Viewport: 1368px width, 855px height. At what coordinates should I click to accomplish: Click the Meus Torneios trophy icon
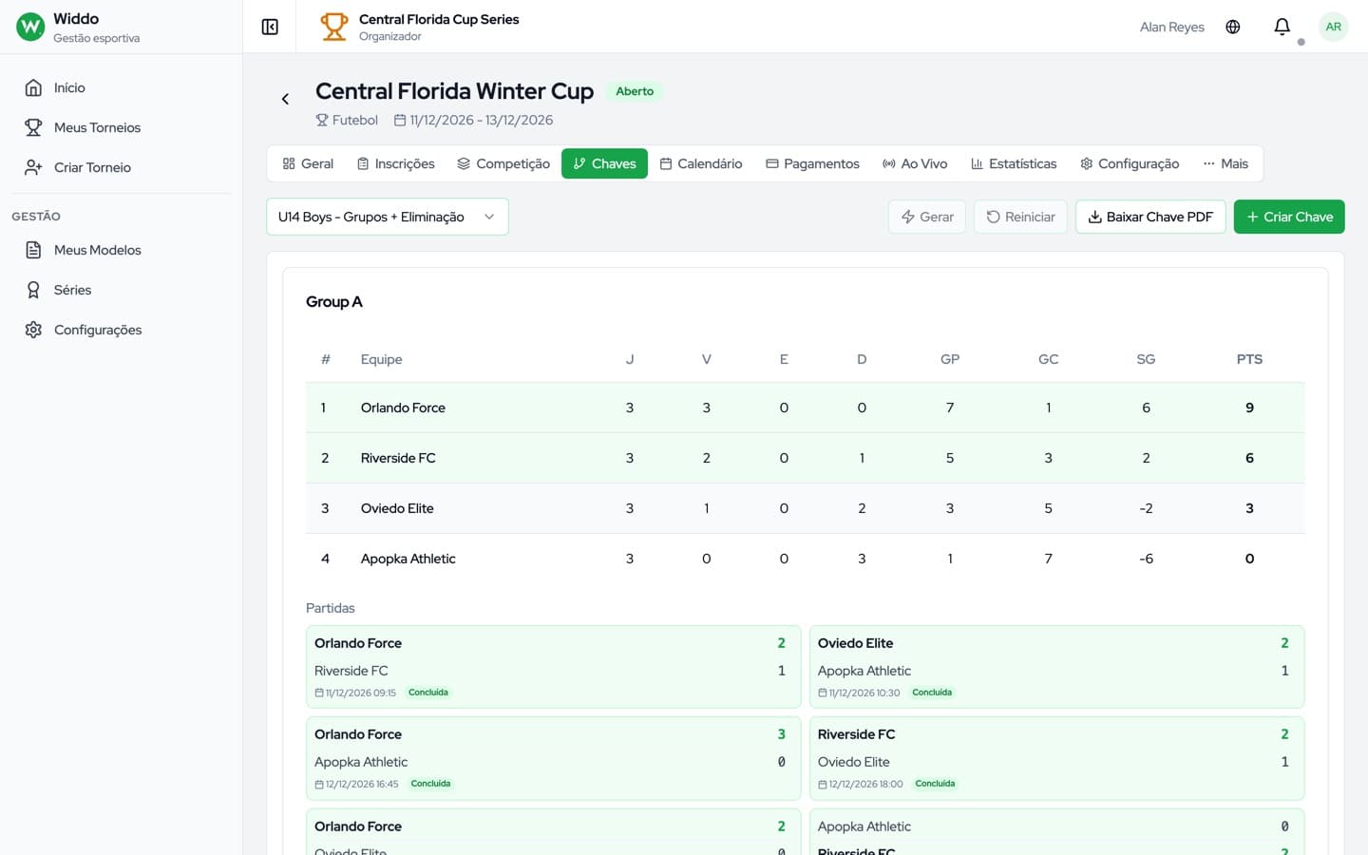(x=33, y=127)
